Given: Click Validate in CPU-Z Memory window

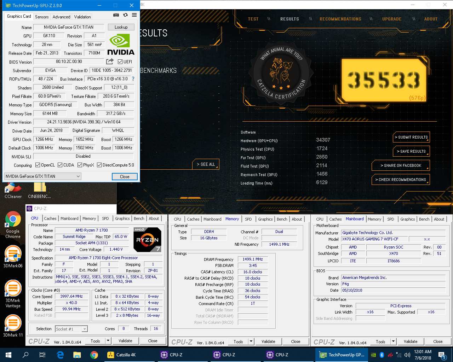Looking at the screenshot, I should (268, 342).
